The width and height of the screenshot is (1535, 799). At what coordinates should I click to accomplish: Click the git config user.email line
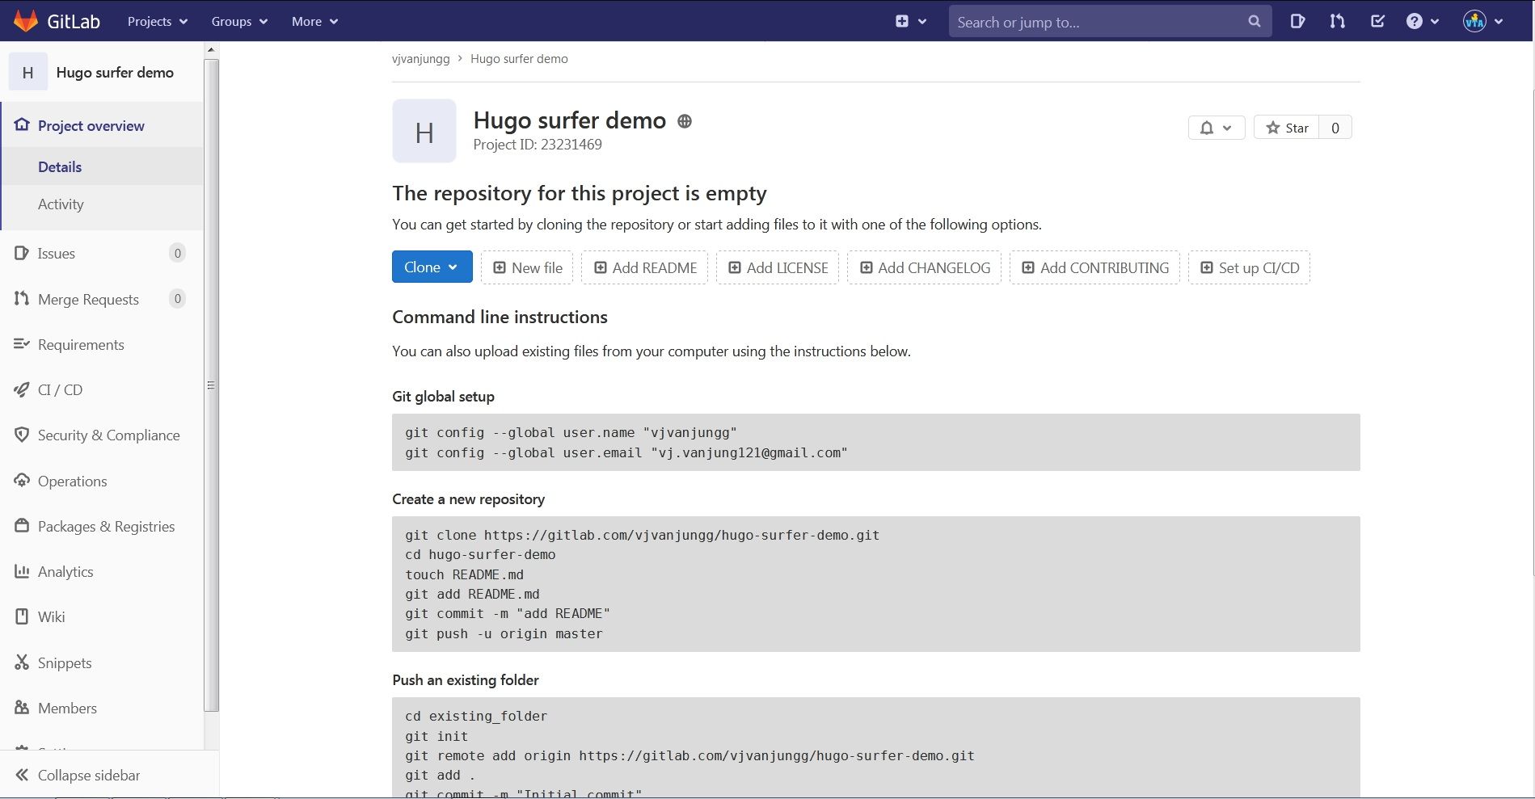[626, 452]
